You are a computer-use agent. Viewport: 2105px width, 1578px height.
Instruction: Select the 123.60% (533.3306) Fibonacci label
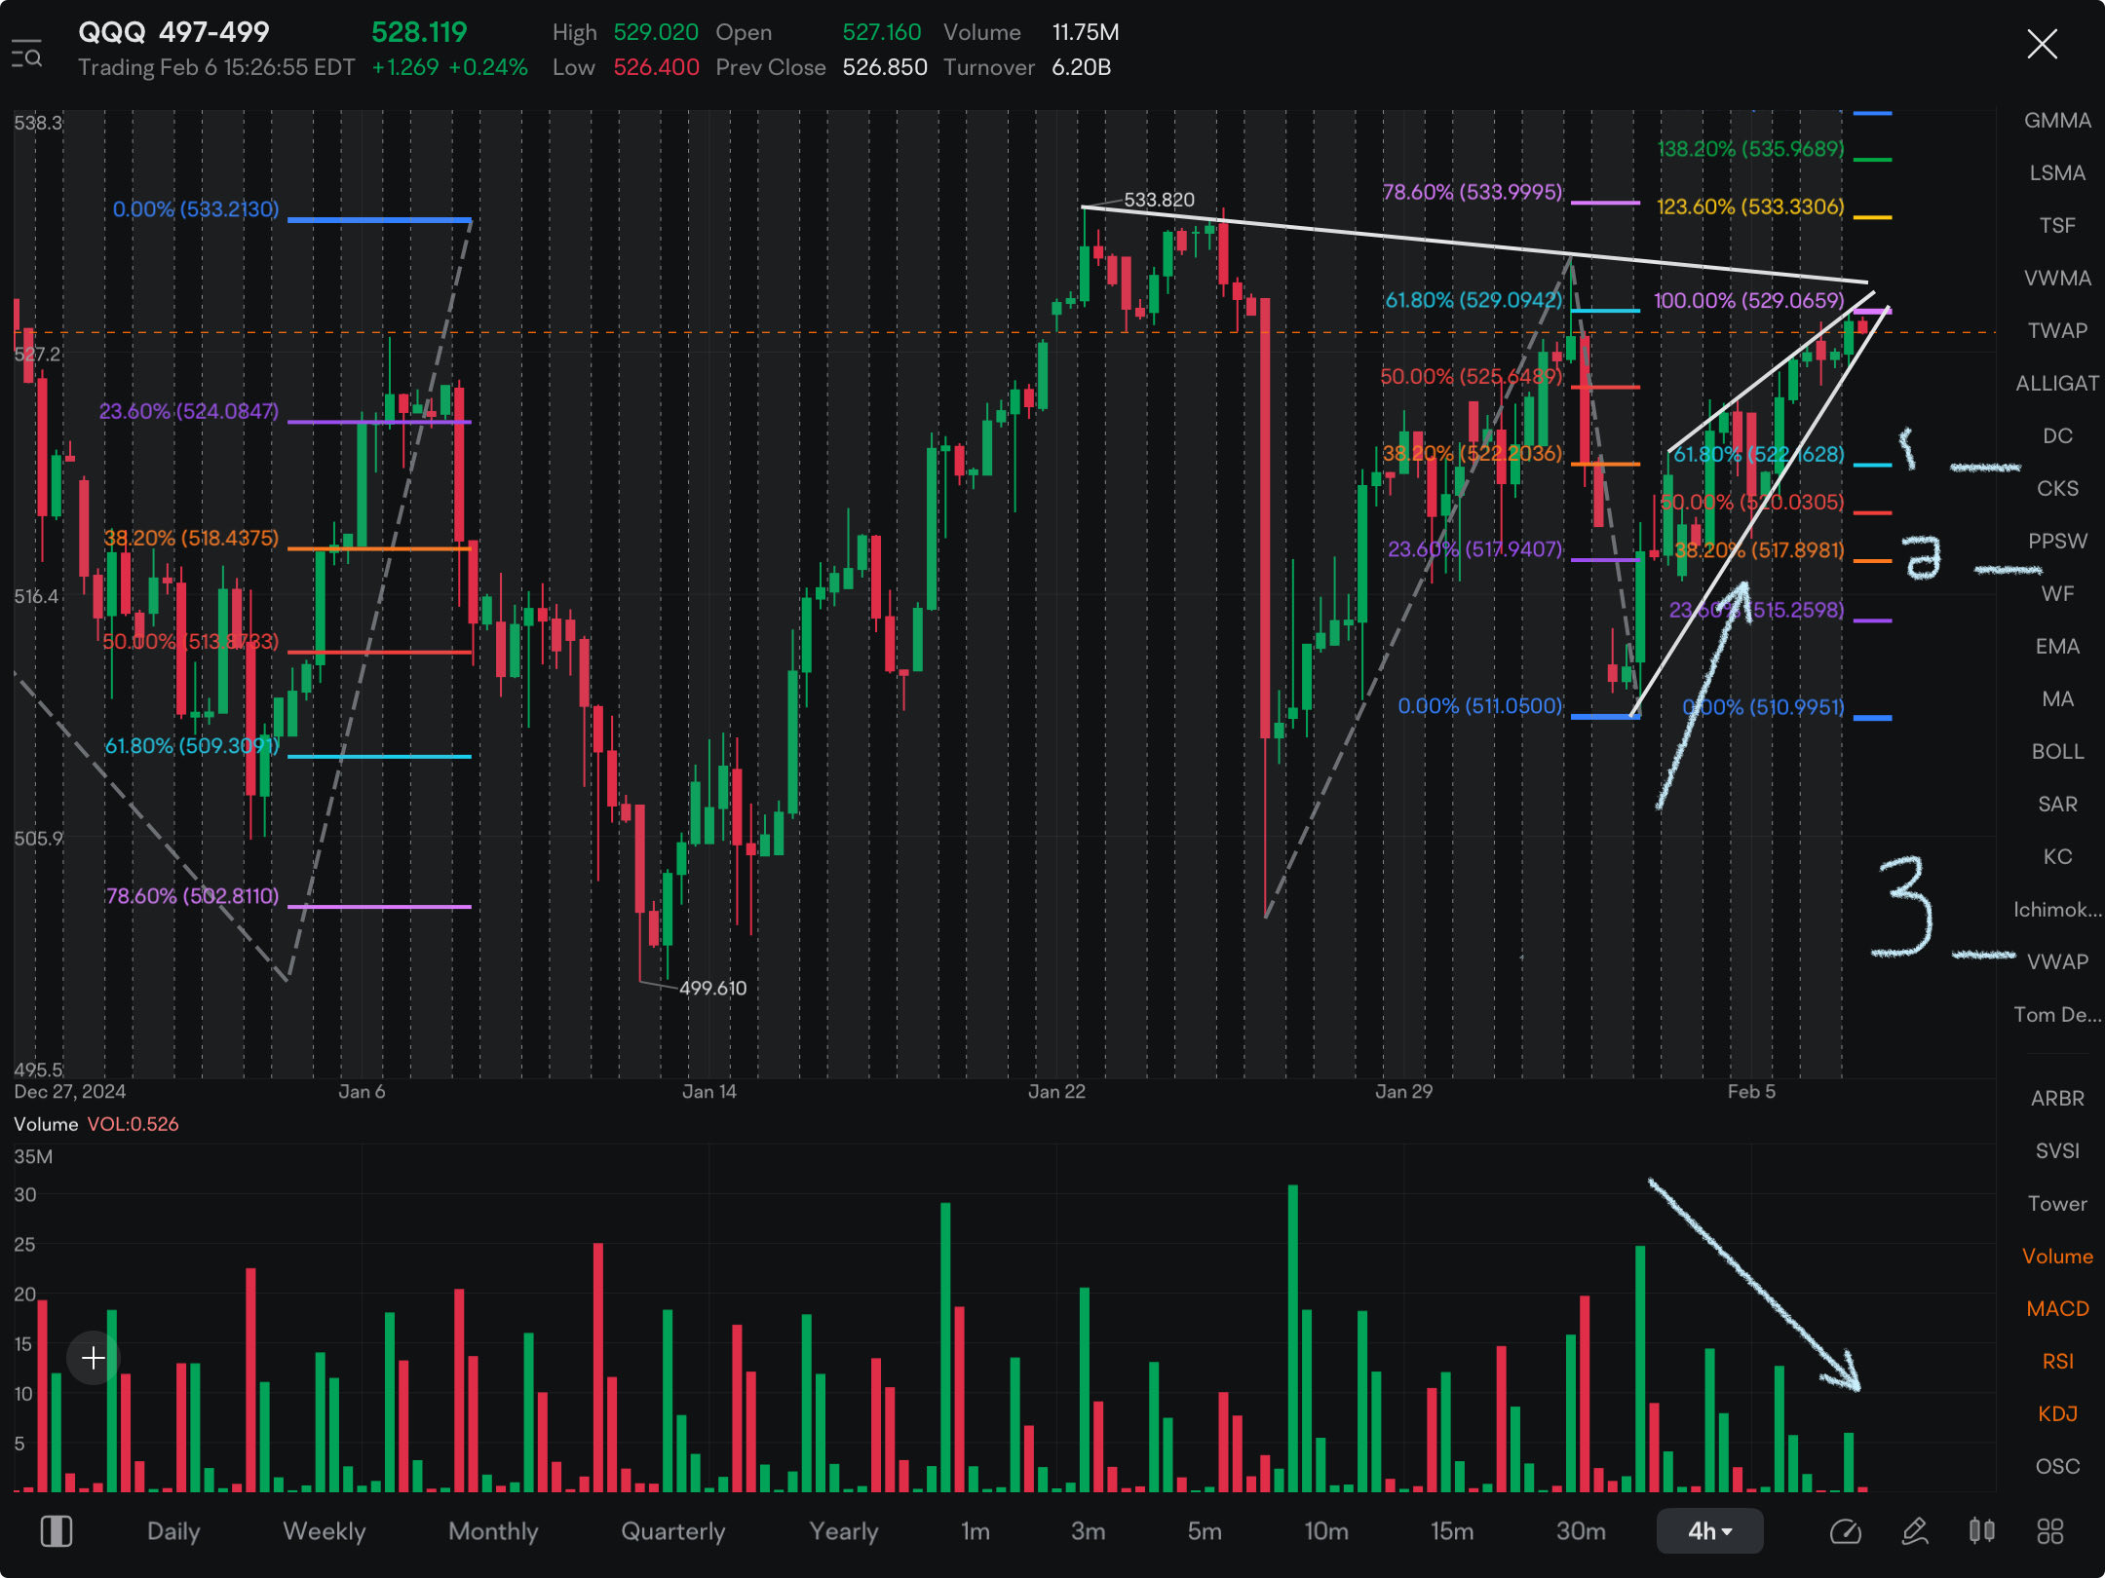pyautogui.click(x=1750, y=207)
